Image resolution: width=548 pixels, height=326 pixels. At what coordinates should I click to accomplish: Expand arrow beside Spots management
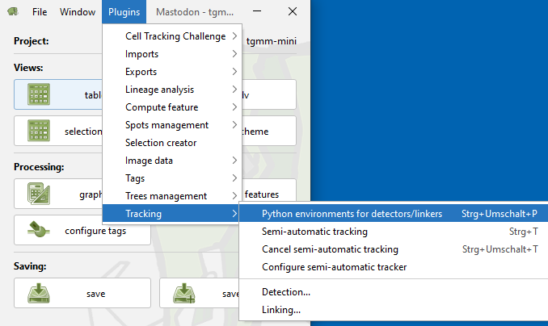point(234,125)
